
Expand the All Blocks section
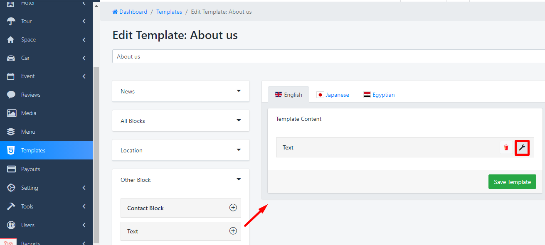point(239,120)
